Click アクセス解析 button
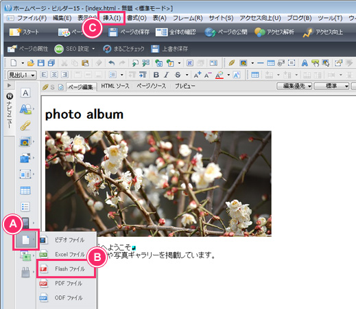This screenshot has width=356, height=309. (274, 32)
